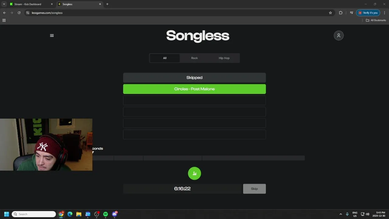Go back to the previous page
Image resolution: width=389 pixels, height=219 pixels.
(4, 13)
